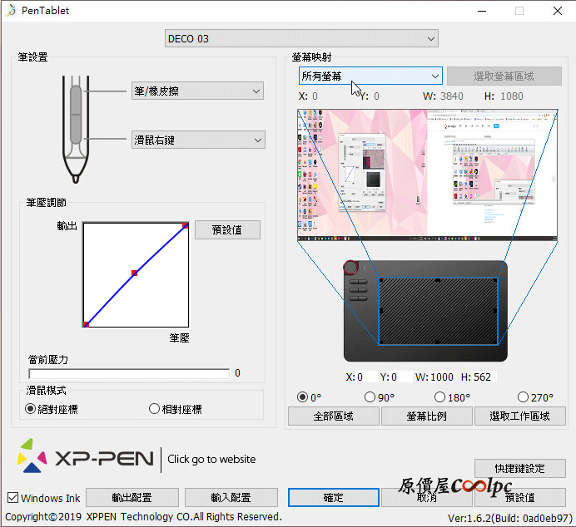This screenshot has width=576, height=527.
Task: Click the bottom-right 預設值 reset button
Action: 520,498
